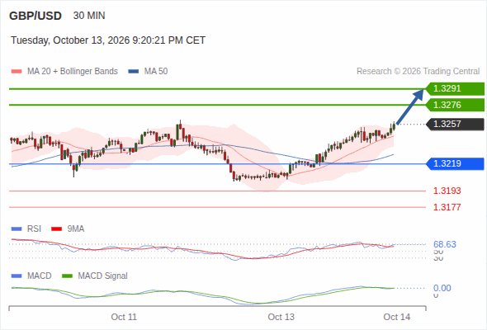Click the RSI value 68.63 readout
The height and width of the screenshot is (330, 487).
coord(445,244)
